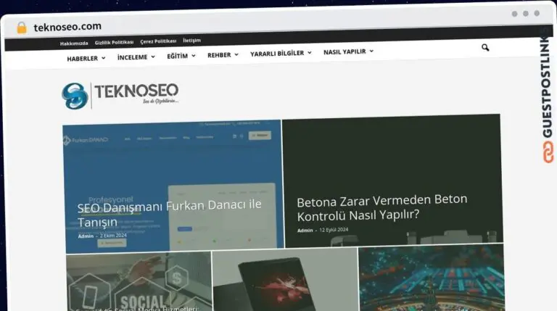Open the REHBER dropdown
Screen dimensions: 557x311
223,54
